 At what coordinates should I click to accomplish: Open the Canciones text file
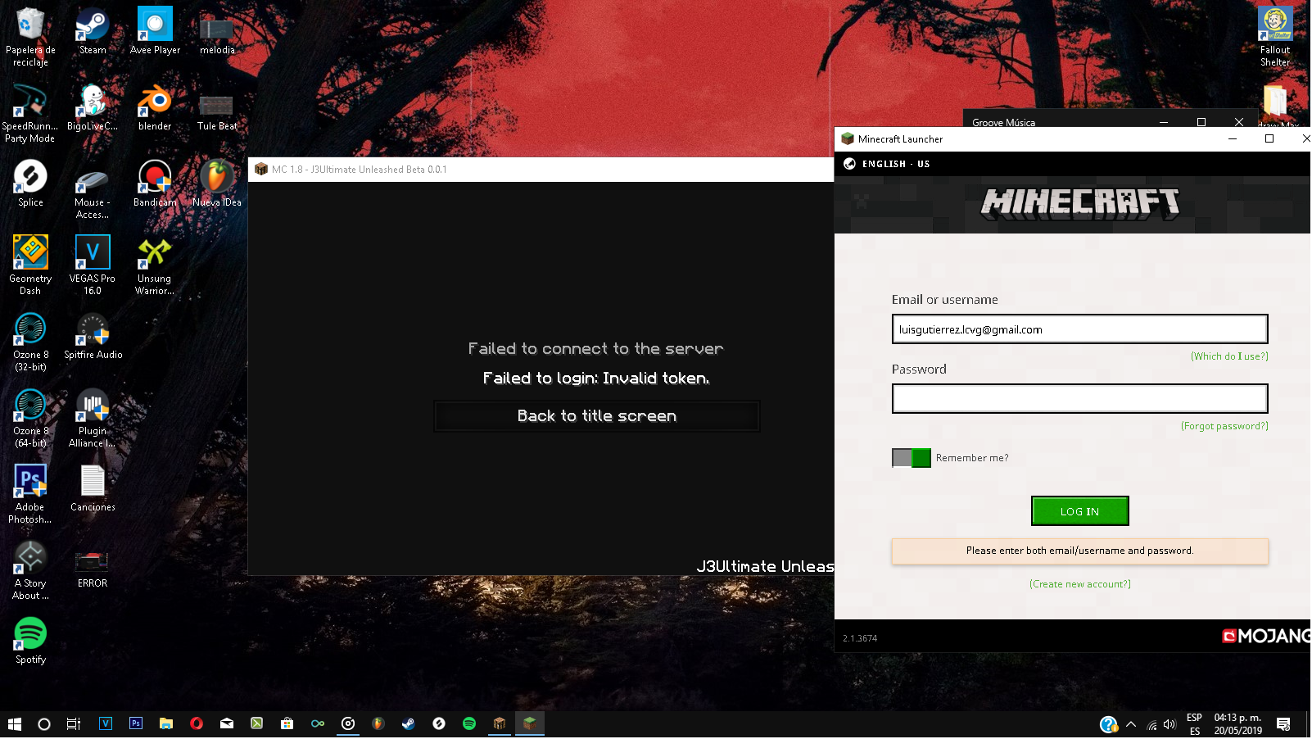click(x=93, y=488)
